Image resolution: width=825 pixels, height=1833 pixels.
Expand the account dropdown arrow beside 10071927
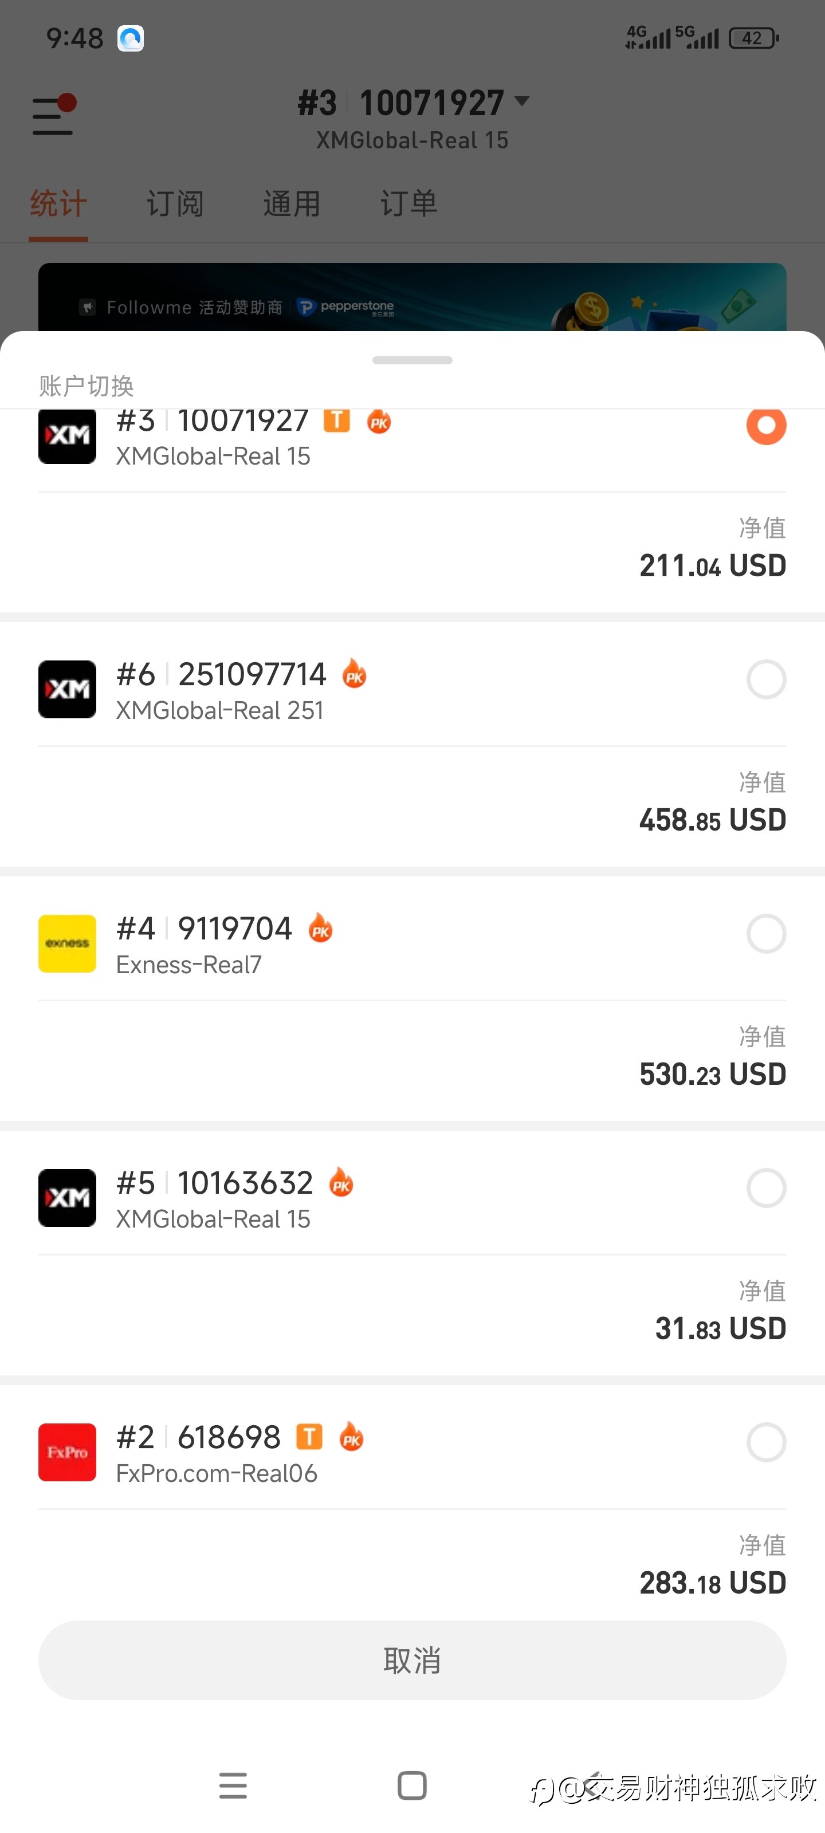coord(522,102)
